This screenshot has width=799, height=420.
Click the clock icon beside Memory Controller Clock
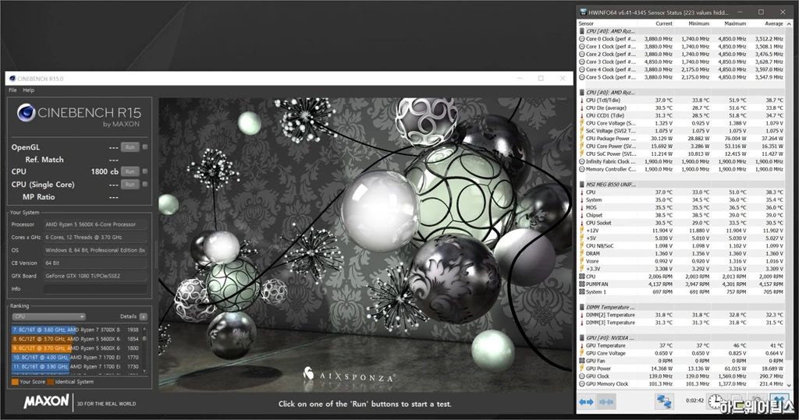coord(581,169)
